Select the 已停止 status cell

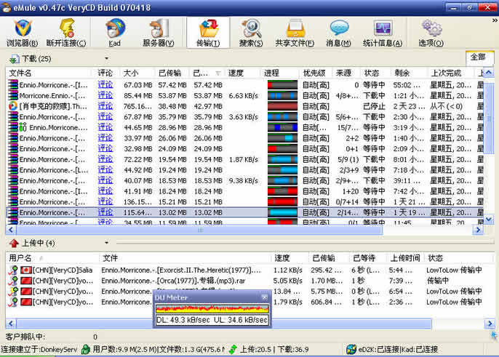[374, 106]
